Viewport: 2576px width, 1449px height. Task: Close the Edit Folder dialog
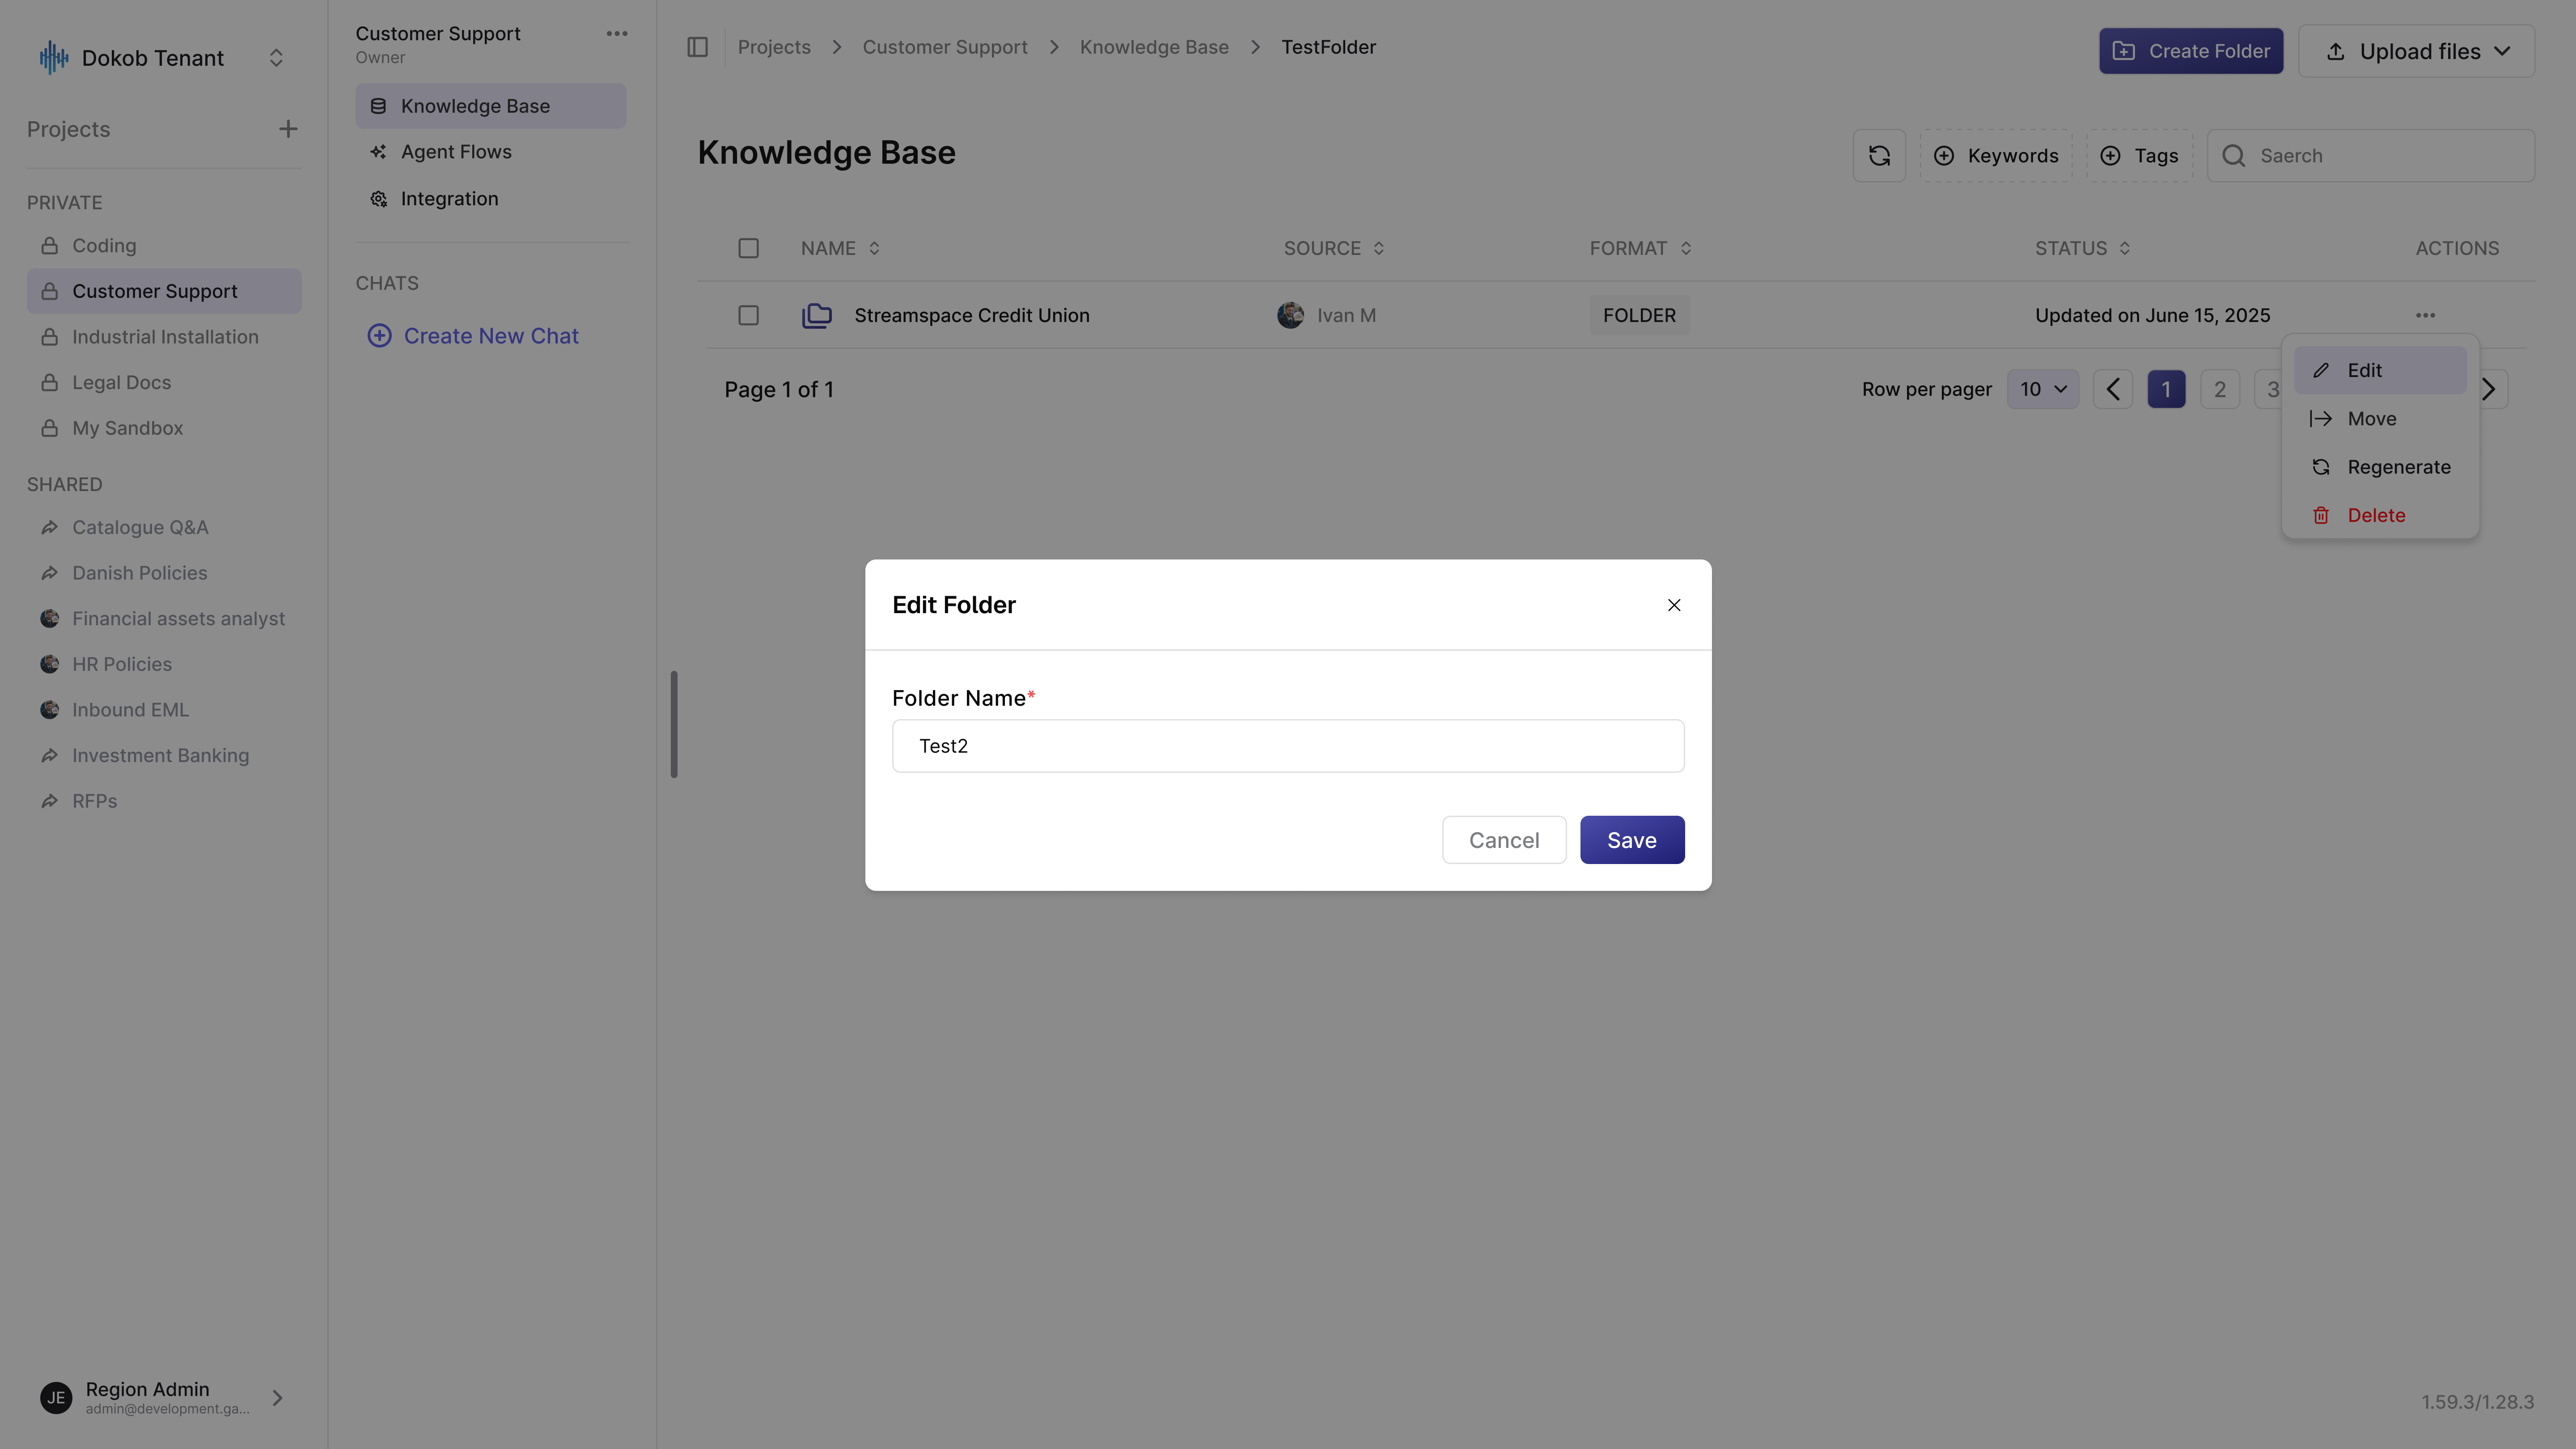(x=1674, y=605)
